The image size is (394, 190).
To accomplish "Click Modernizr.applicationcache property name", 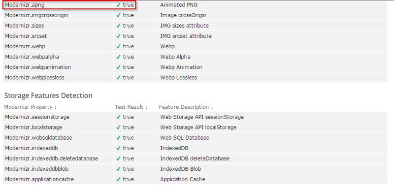I will tap(39, 179).
